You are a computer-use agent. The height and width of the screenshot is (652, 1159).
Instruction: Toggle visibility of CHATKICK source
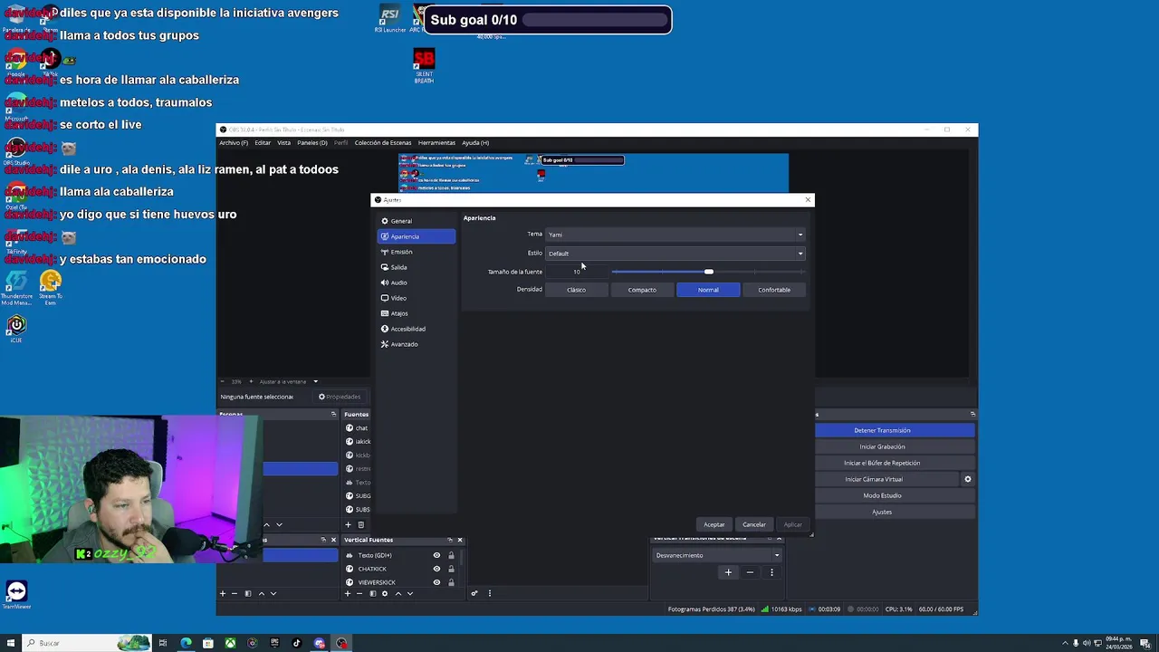[x=436, y=569]
